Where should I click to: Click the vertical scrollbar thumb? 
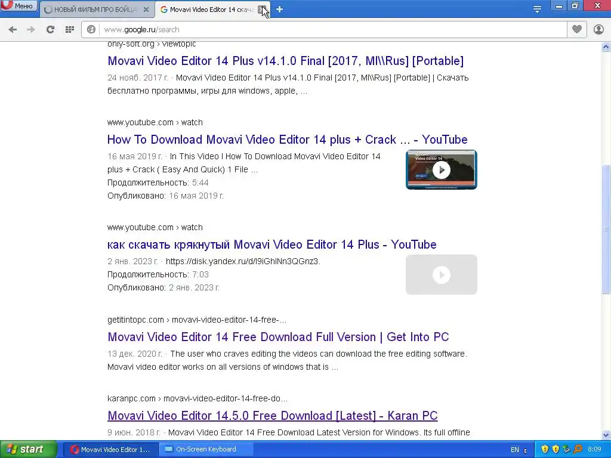(606, 230)
